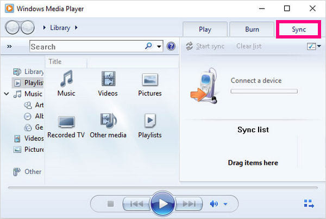Open the Sync options checklist menu
The width and height of the screenshot is (326, 219).
(314, 46)
